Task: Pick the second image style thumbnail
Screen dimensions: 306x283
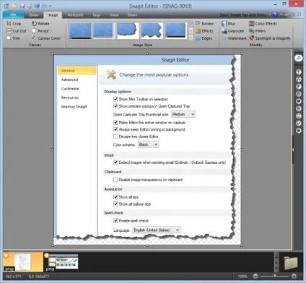Action: 103,30
